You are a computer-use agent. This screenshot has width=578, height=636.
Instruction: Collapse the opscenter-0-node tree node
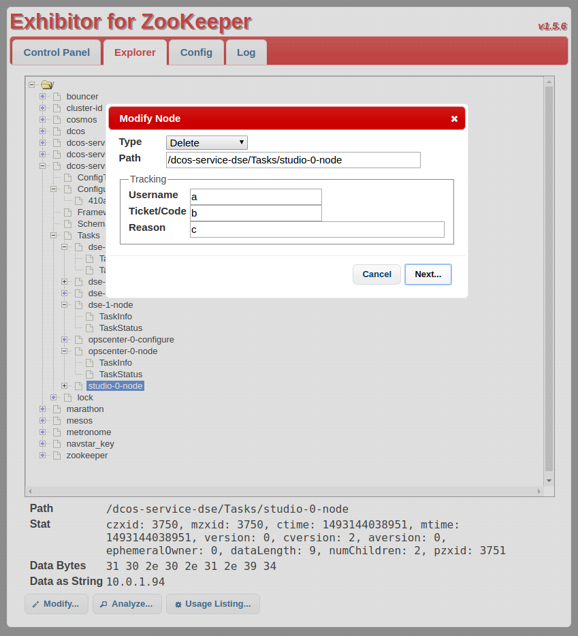click(65, 351)
